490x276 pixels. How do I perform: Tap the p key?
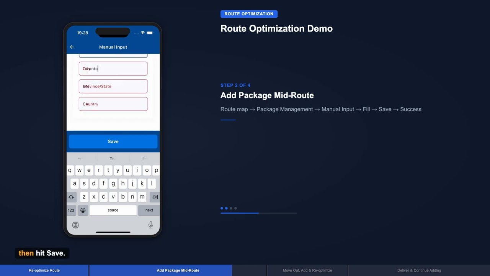coord(156,170)
